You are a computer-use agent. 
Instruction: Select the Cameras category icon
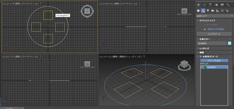click(213, 10)
